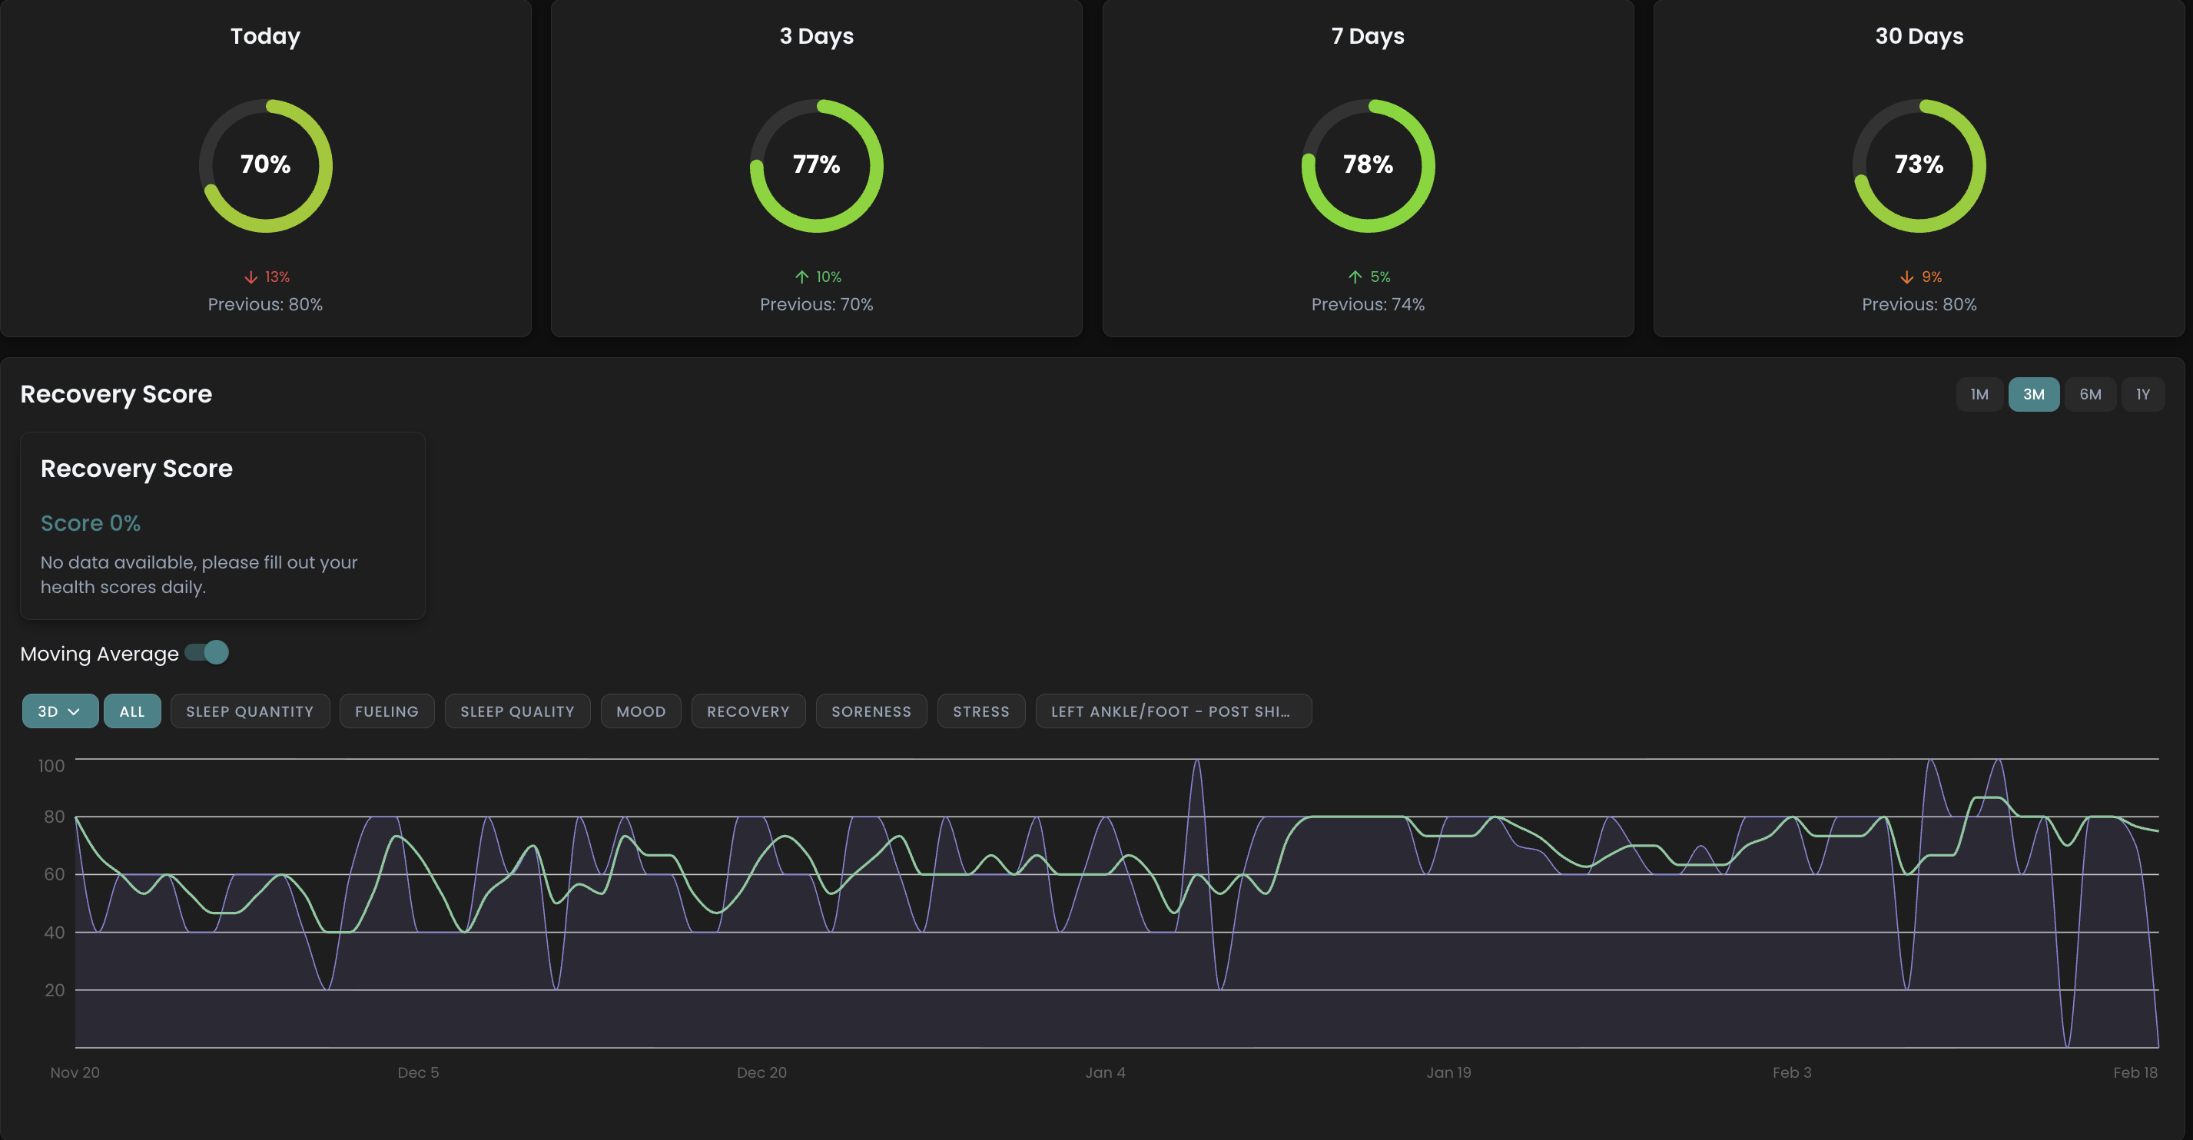Click the 7 Days 78% ring
The image size is (2193, 1140).
coord(1367,165)
